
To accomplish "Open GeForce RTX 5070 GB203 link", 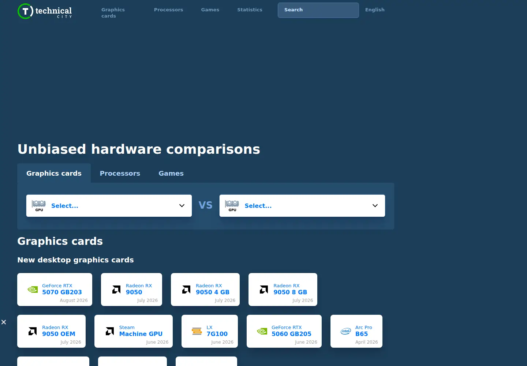I will [x=62, y=289].
